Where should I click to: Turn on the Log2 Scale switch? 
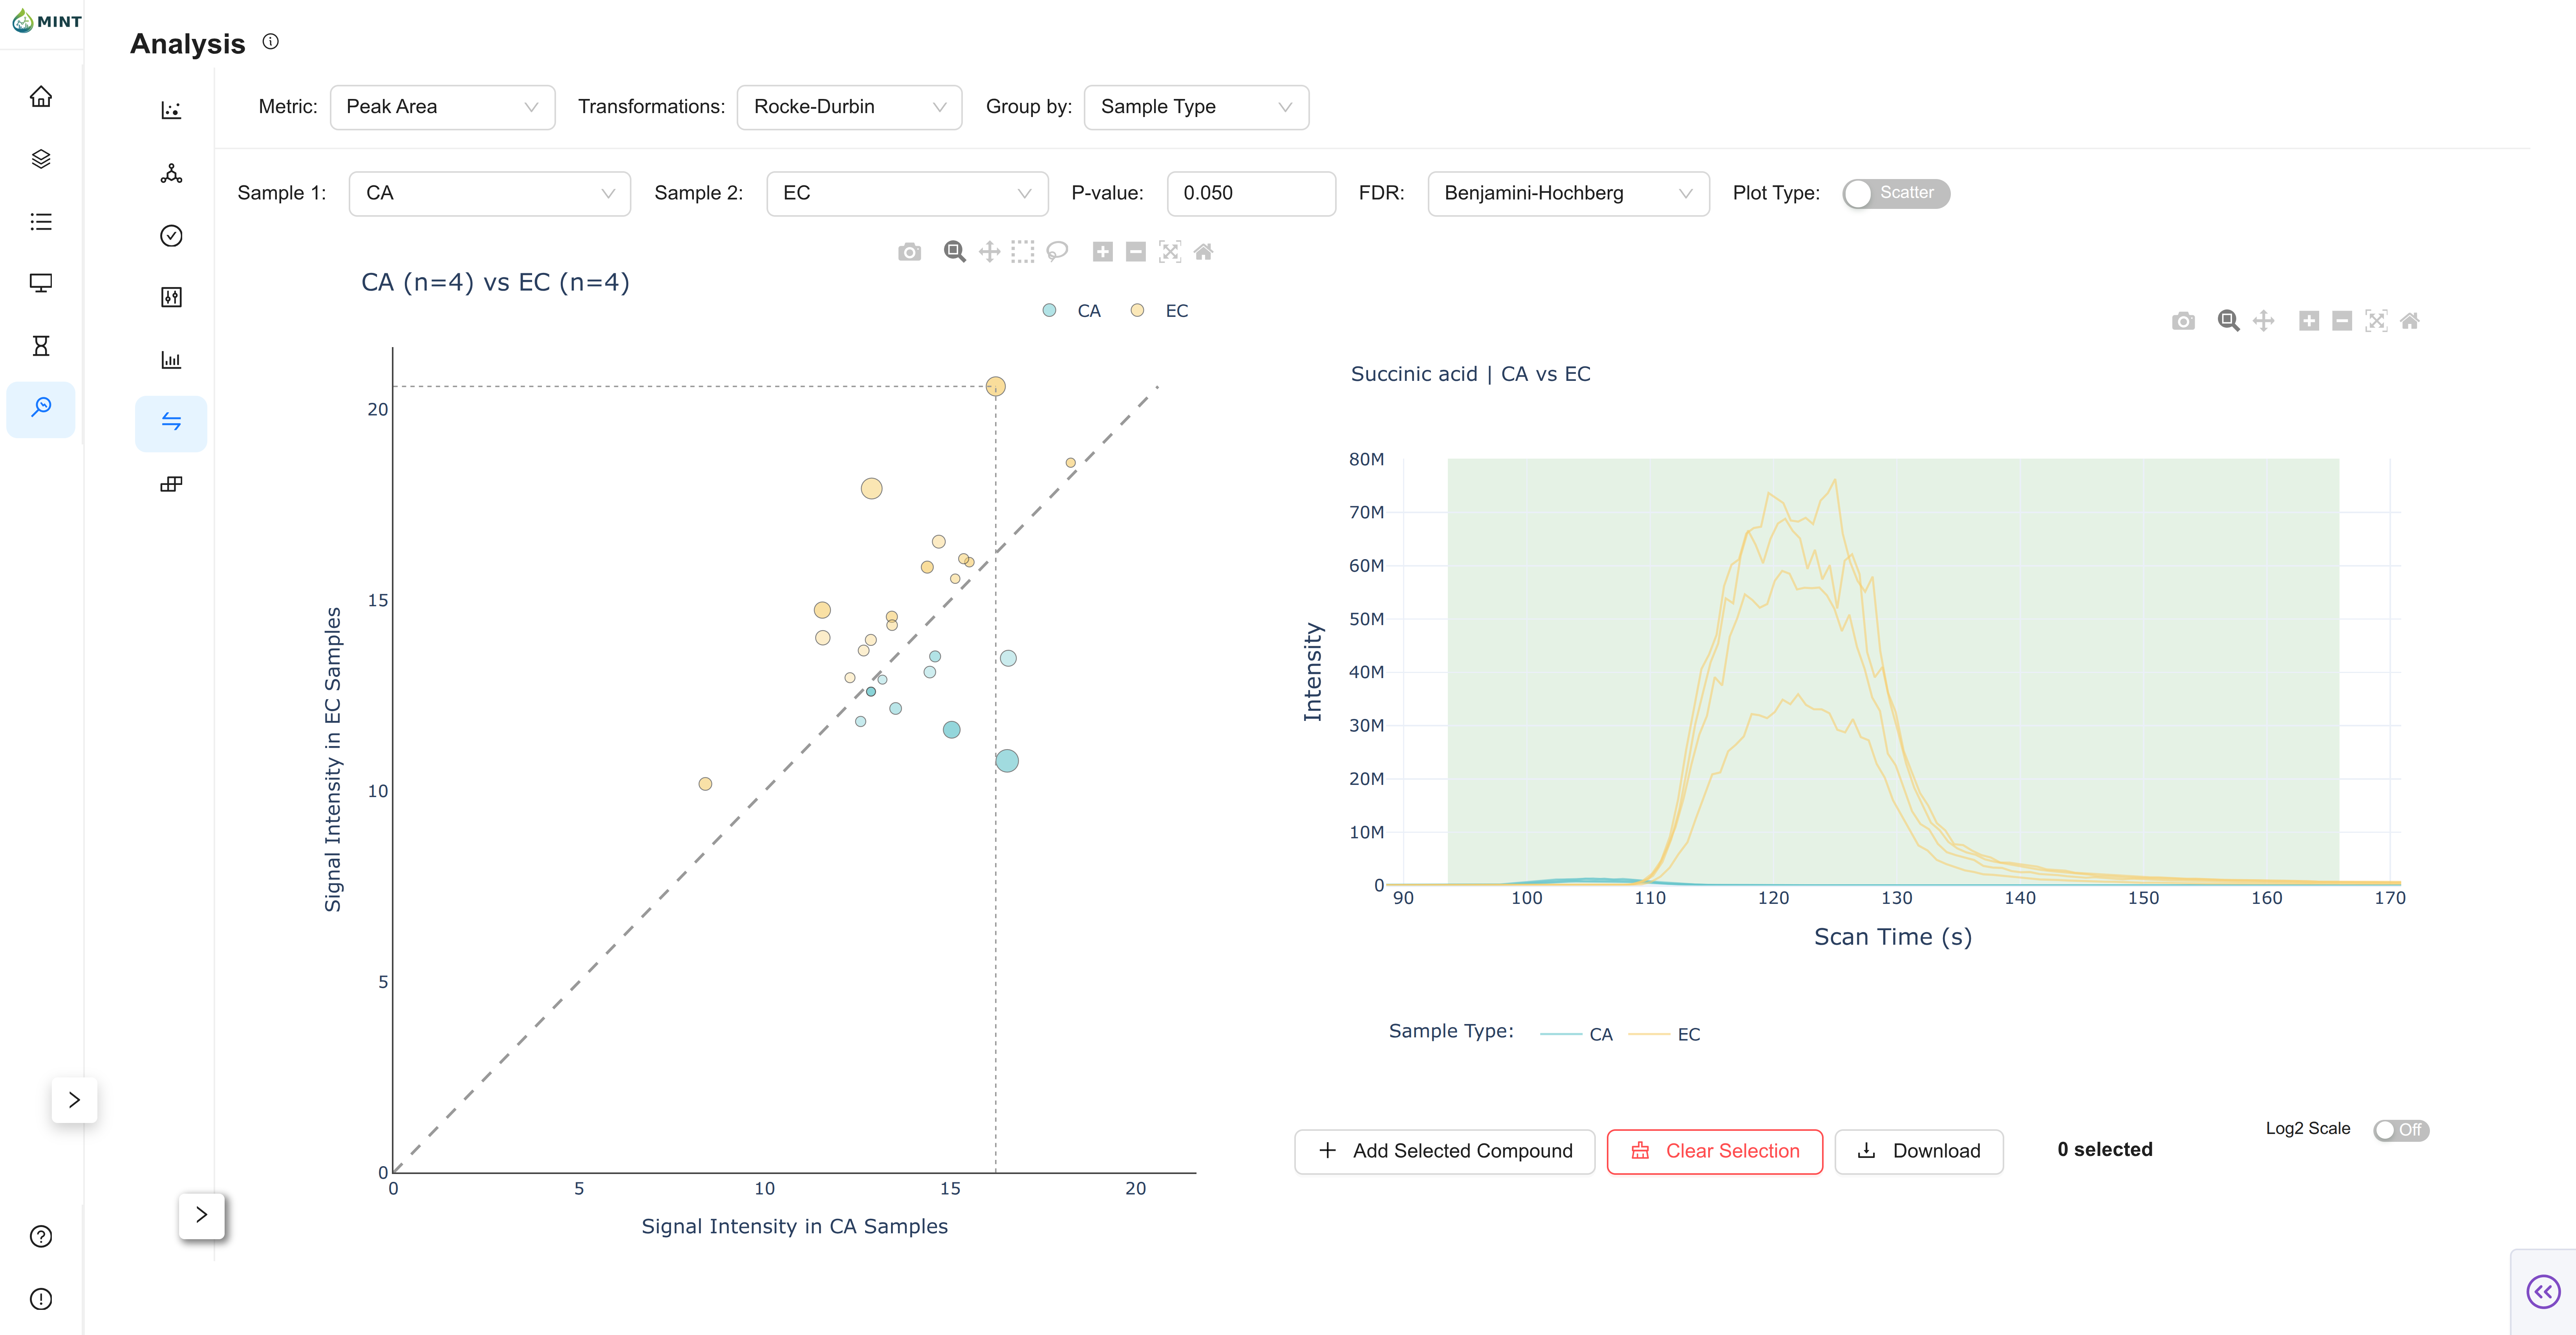pos(2400,1130)
